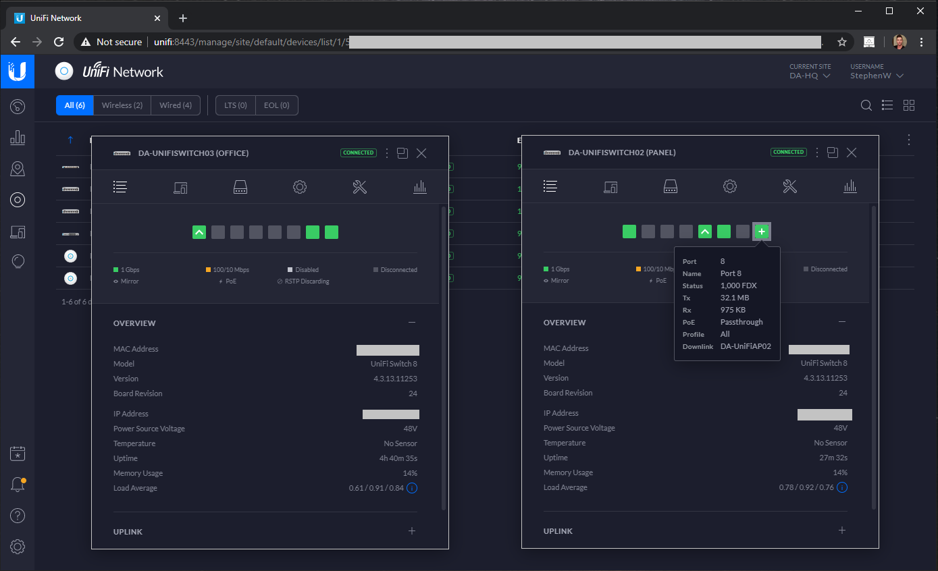The width and height of the screenshot is (938, 571).
Task: Click the Ubiquiti U logo
Action: (18, 72)
